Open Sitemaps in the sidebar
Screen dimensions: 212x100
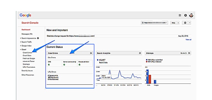(26, 64)
